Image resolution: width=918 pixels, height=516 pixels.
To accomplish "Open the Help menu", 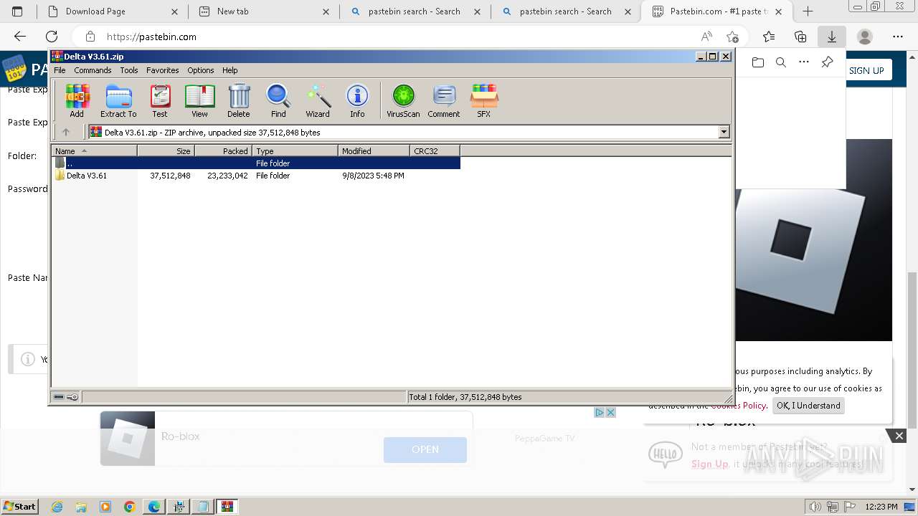I will (x=229, y=70).
